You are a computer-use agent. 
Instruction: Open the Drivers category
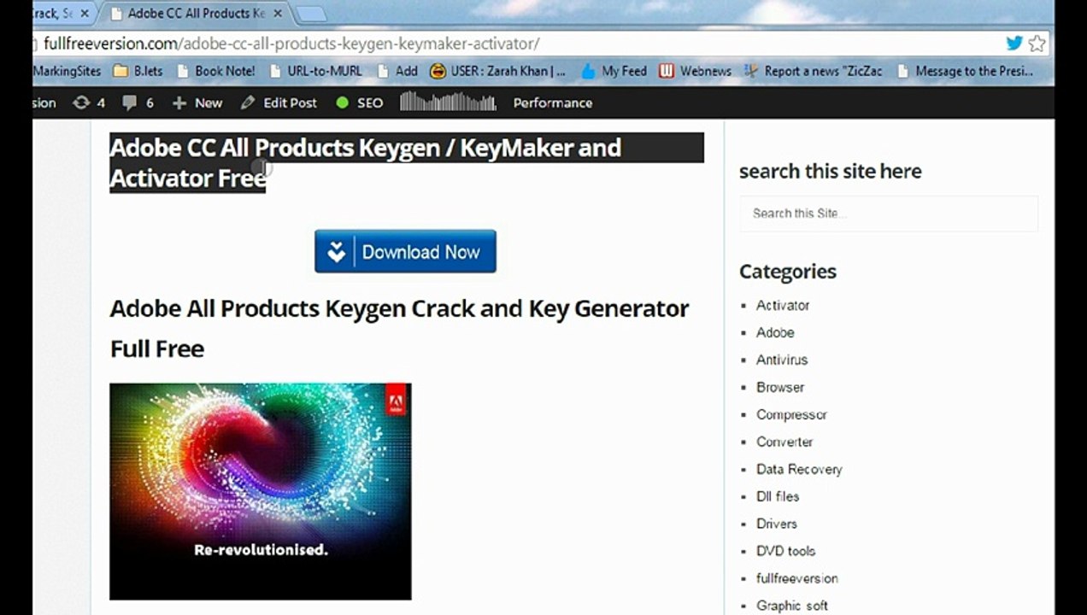point(777,524)
